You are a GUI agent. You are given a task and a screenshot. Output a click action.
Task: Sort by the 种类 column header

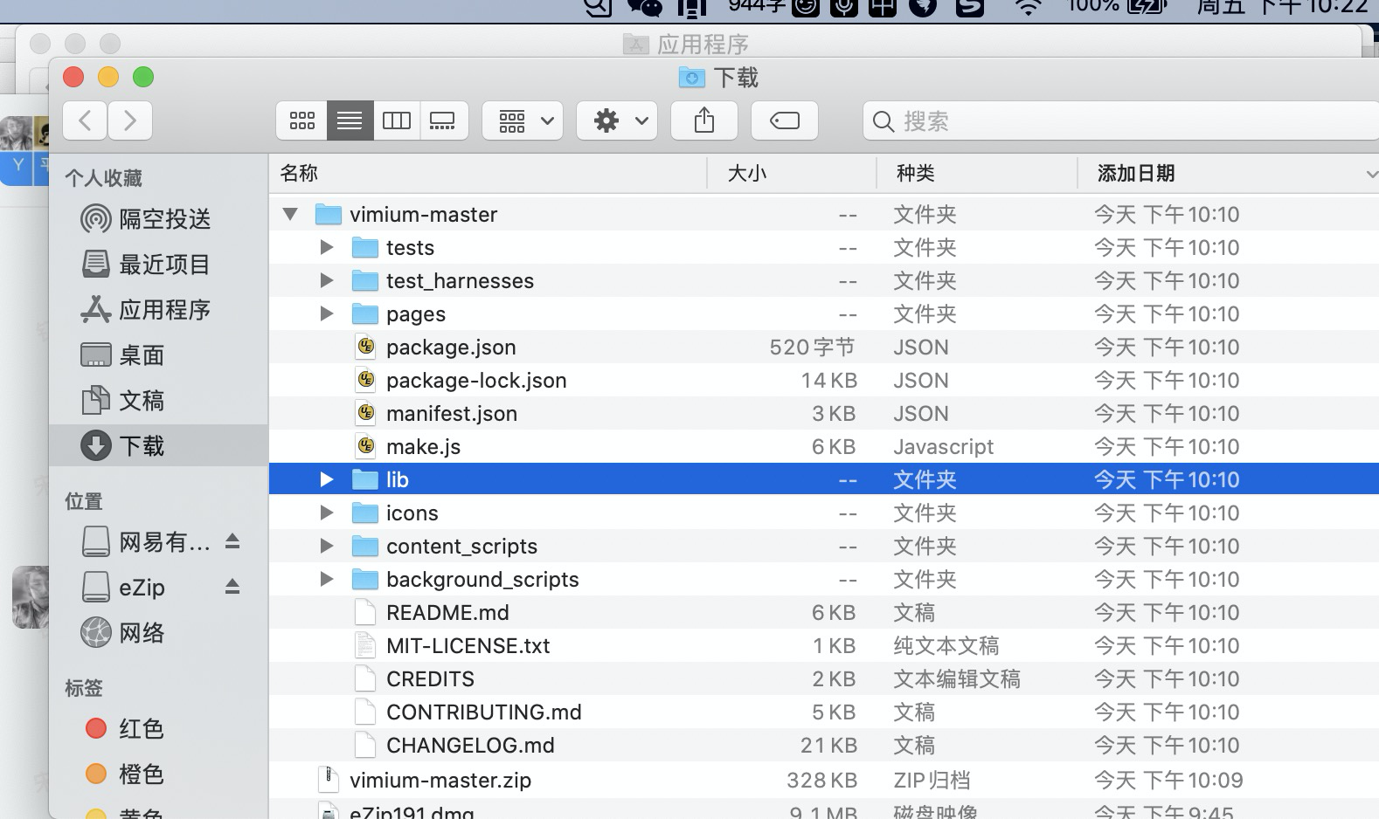(x=977, y=173)
